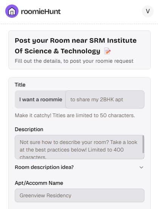This screenshot has width=158, height=209.
Task: Click the roomieHunt brand name
Action: tap(41, 11)
